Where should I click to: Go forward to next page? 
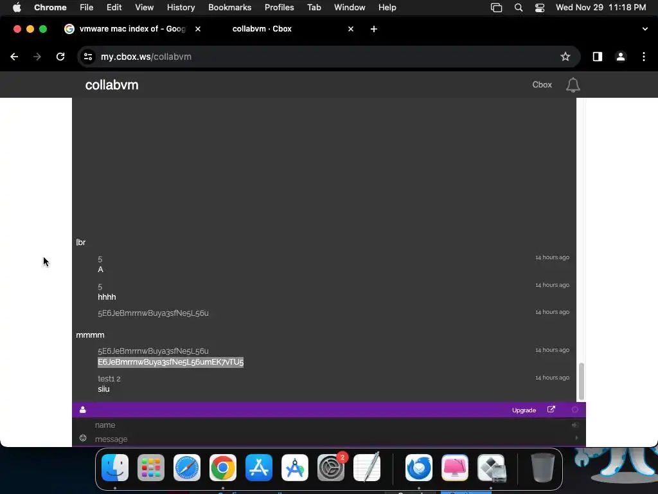click(37, 57)
